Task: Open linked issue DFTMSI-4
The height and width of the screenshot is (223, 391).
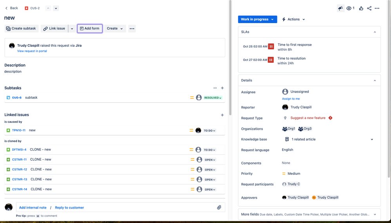Action: pyautogui.click(x=19, y=150)
